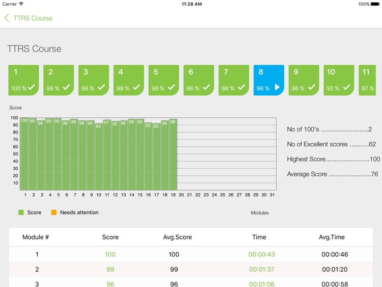Image resolution: width=382 pixels, height=287 pixels.
Task: Tap the Wi-Fi icon in status bar
Action: (21, 4)
